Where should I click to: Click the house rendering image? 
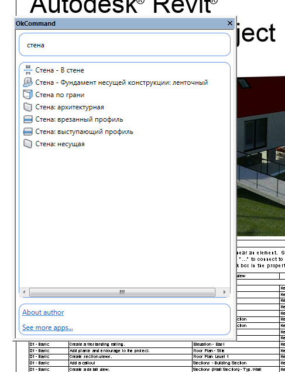(261, 156)
